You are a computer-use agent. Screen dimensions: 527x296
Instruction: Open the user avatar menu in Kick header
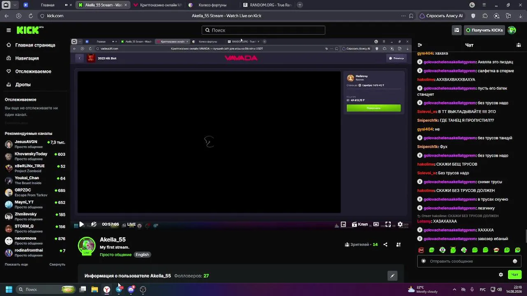[512, 30]
